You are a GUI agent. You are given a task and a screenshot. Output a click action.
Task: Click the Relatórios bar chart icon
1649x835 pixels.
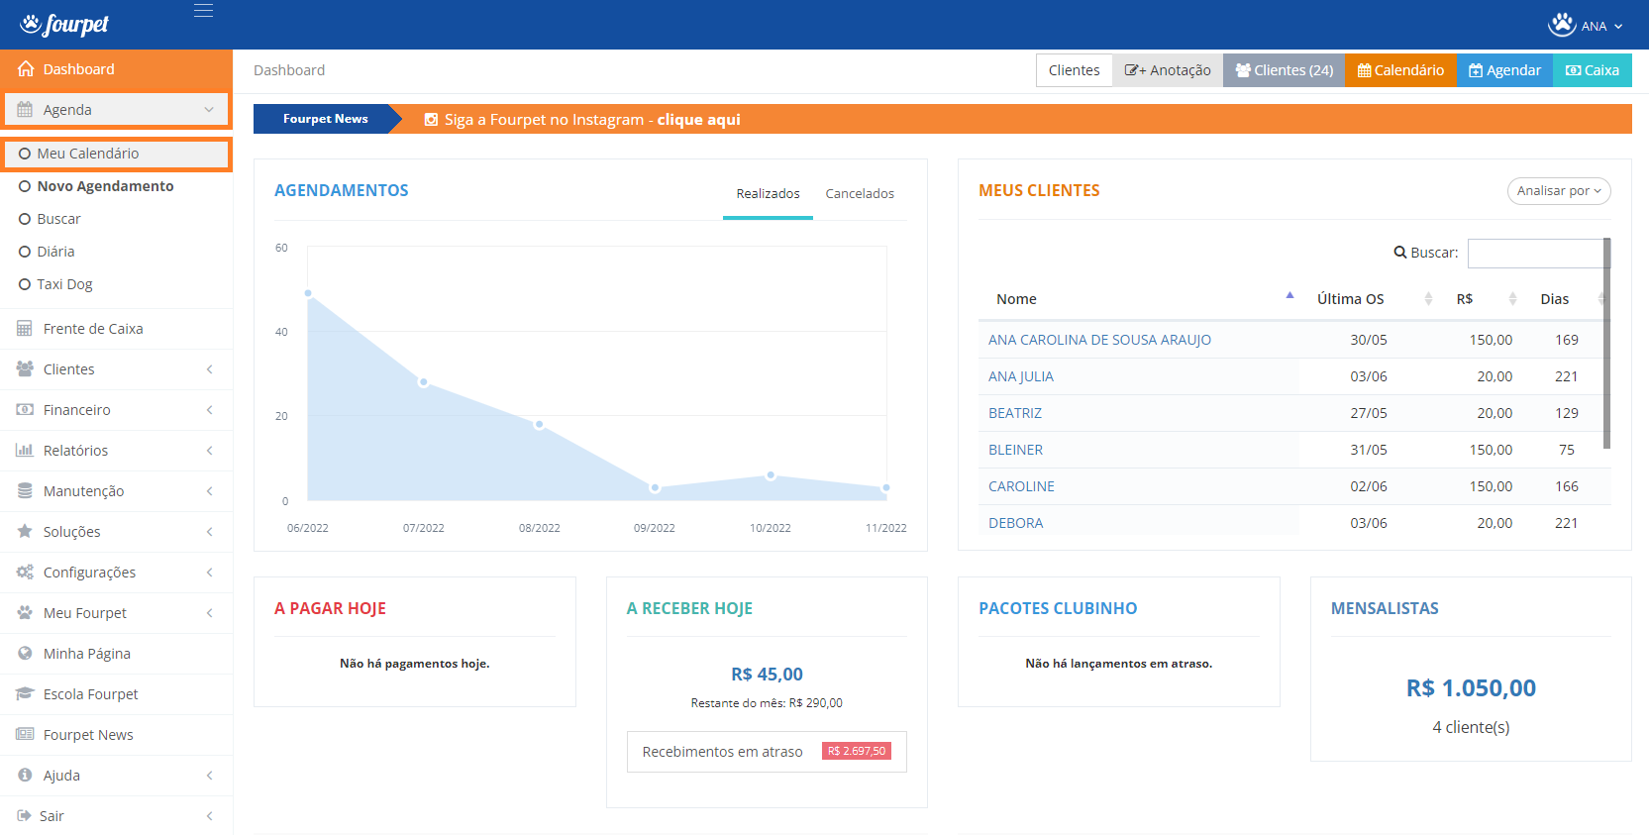pyautogui.click(x=25, y=451)
